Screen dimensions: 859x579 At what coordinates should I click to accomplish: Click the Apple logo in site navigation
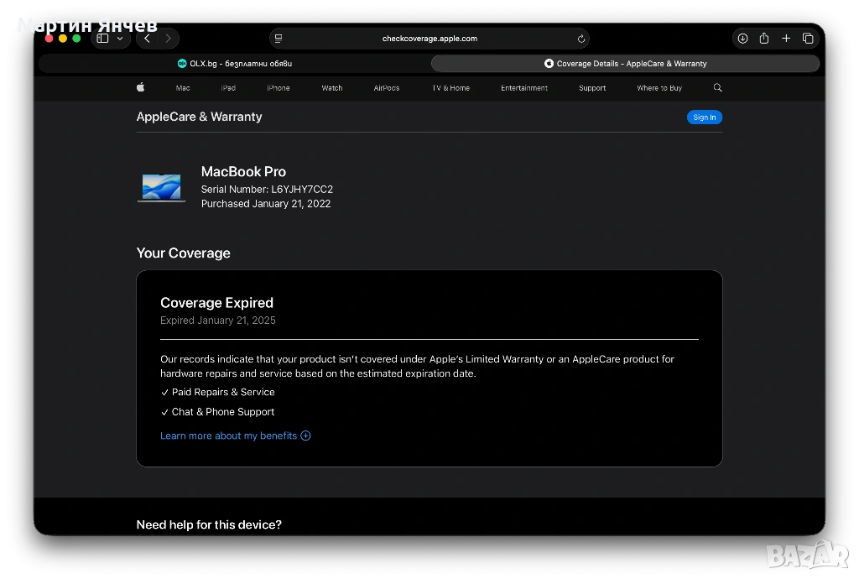(x=141, y=88)
